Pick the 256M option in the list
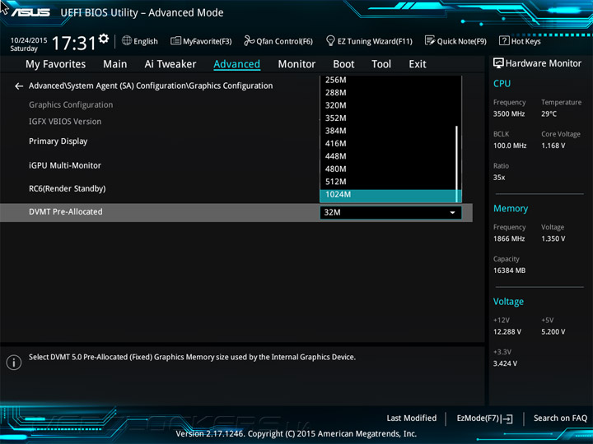The width and height of the screenshot is (593, 444). pyautogui.click(x=388, y=80)
